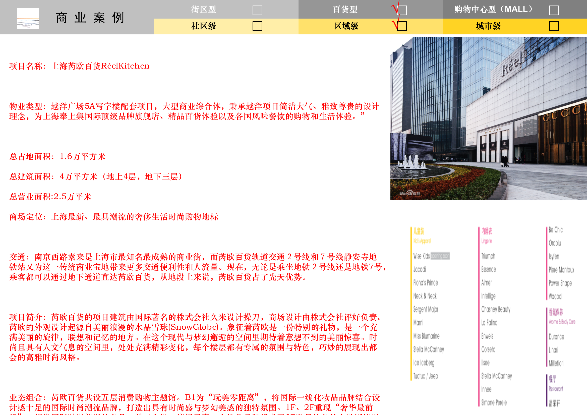Click the Triumph brand entry

(488, 256)
